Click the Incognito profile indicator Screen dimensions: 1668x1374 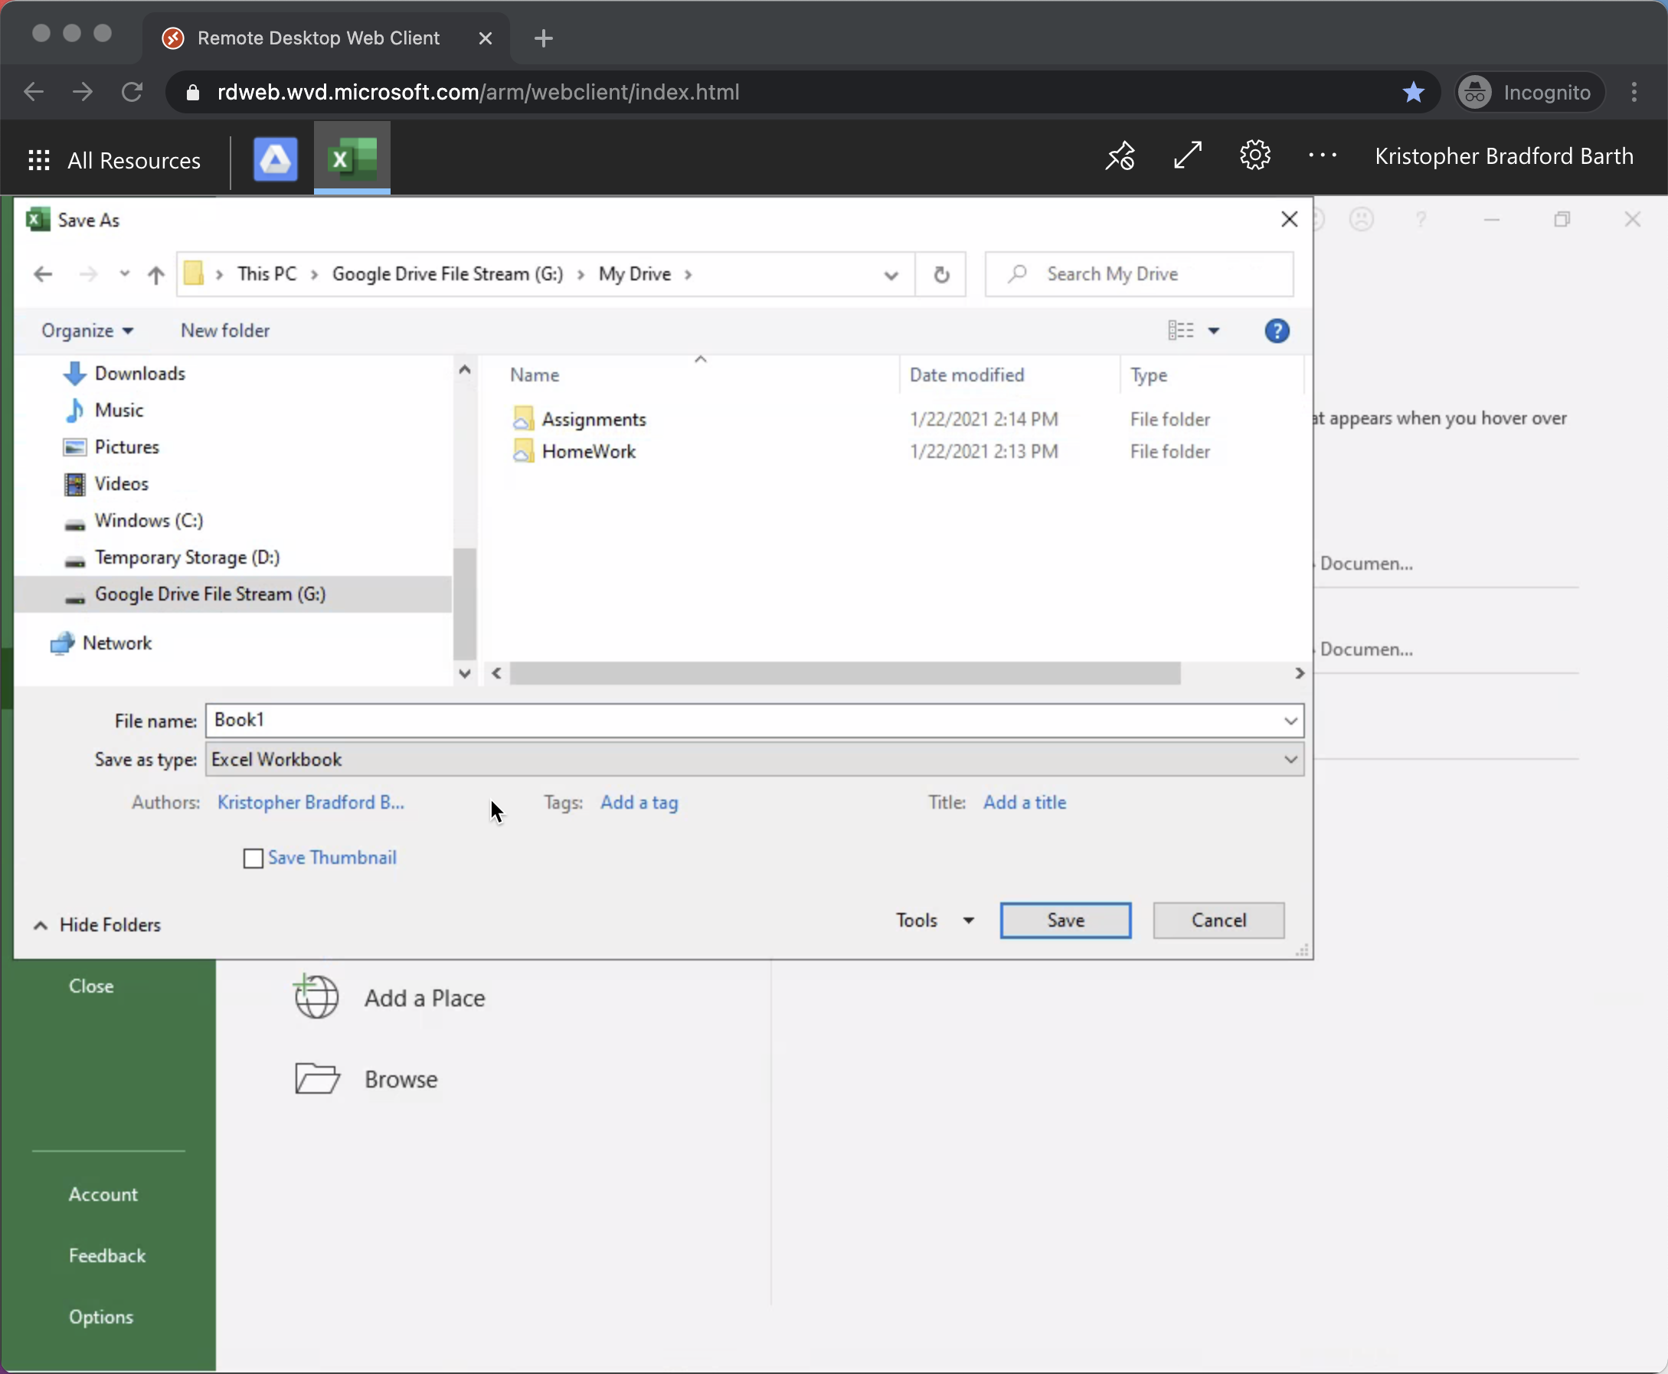[x=1529, y=93]
